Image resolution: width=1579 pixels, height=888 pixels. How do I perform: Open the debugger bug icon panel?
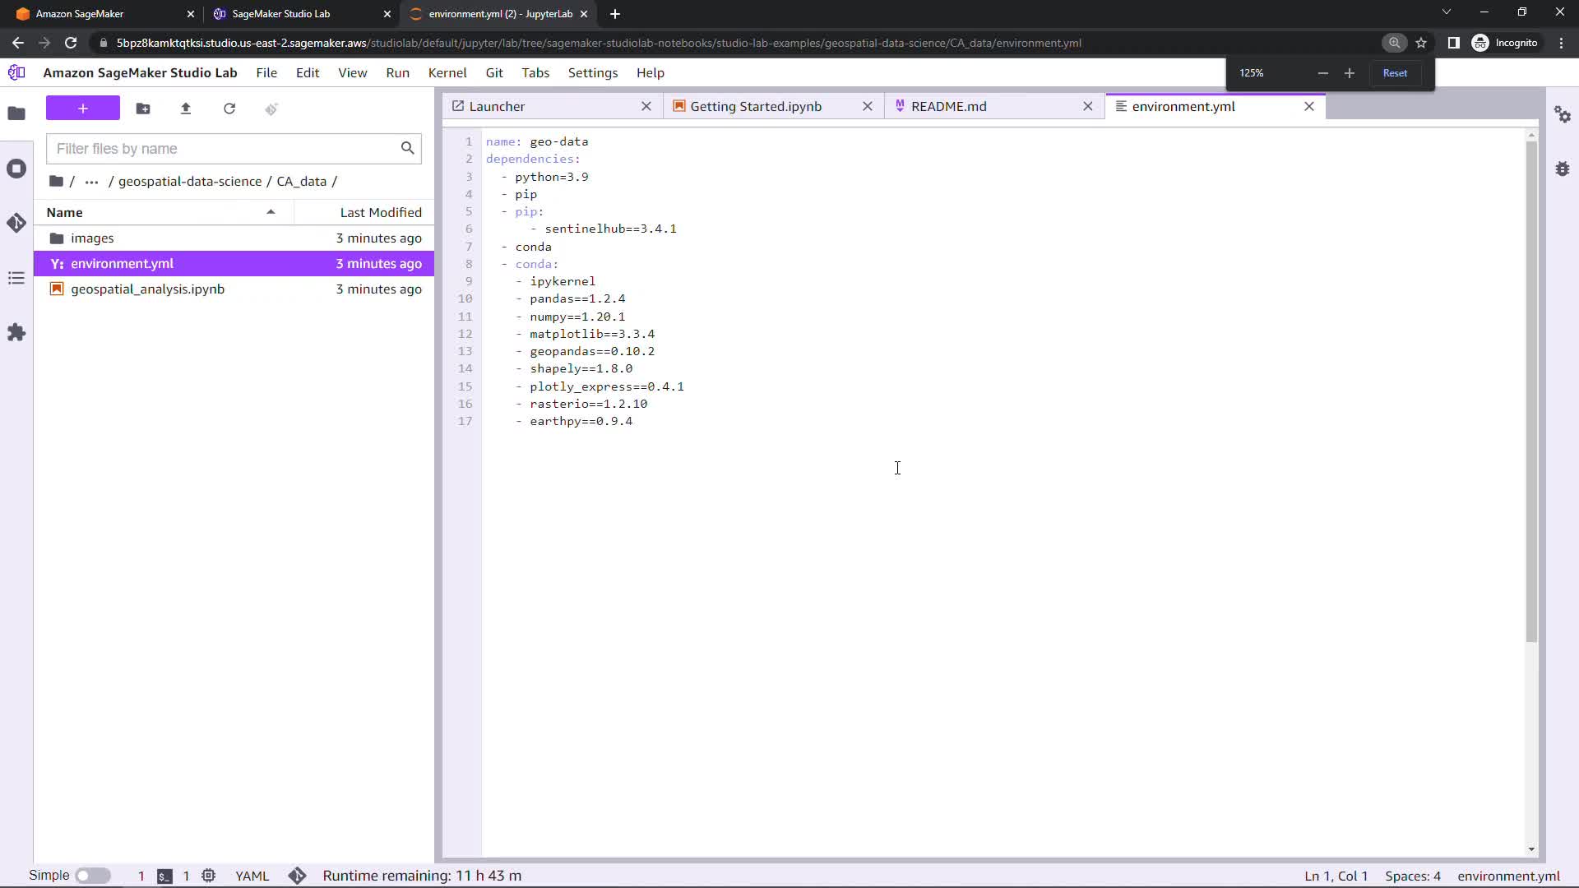click(x=1563, y=169)
